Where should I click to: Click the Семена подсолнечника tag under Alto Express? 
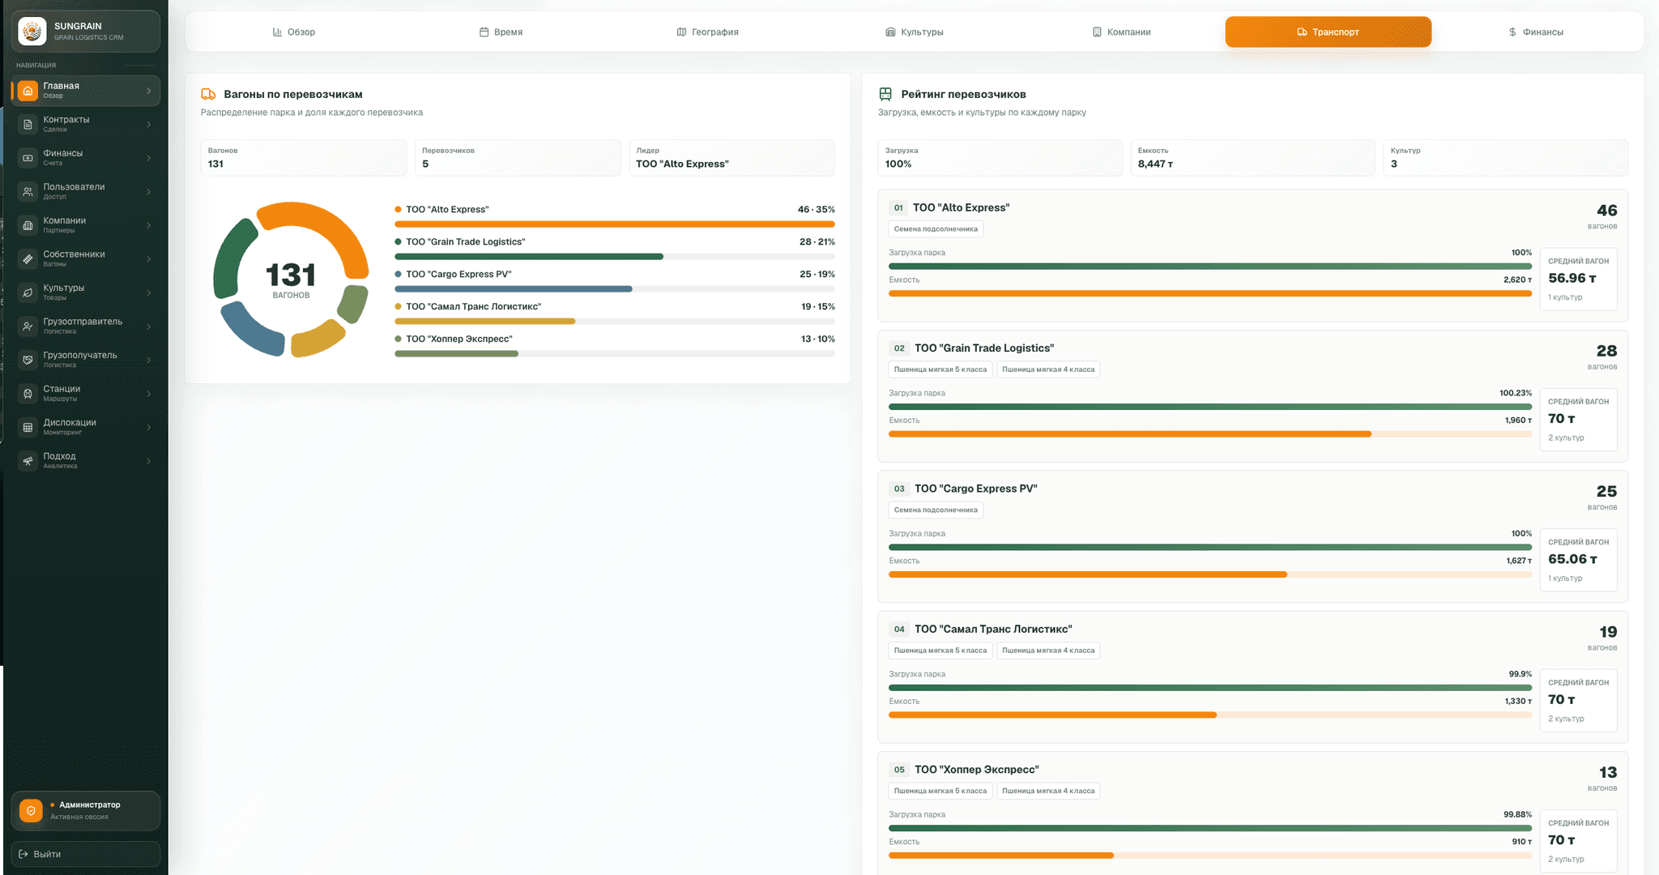click(936, 229)
